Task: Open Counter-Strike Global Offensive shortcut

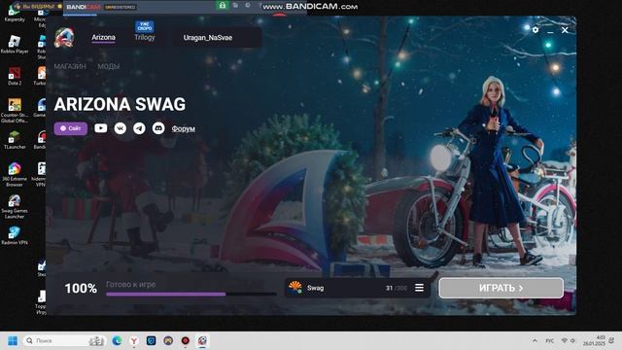Action: coord(15,111)
